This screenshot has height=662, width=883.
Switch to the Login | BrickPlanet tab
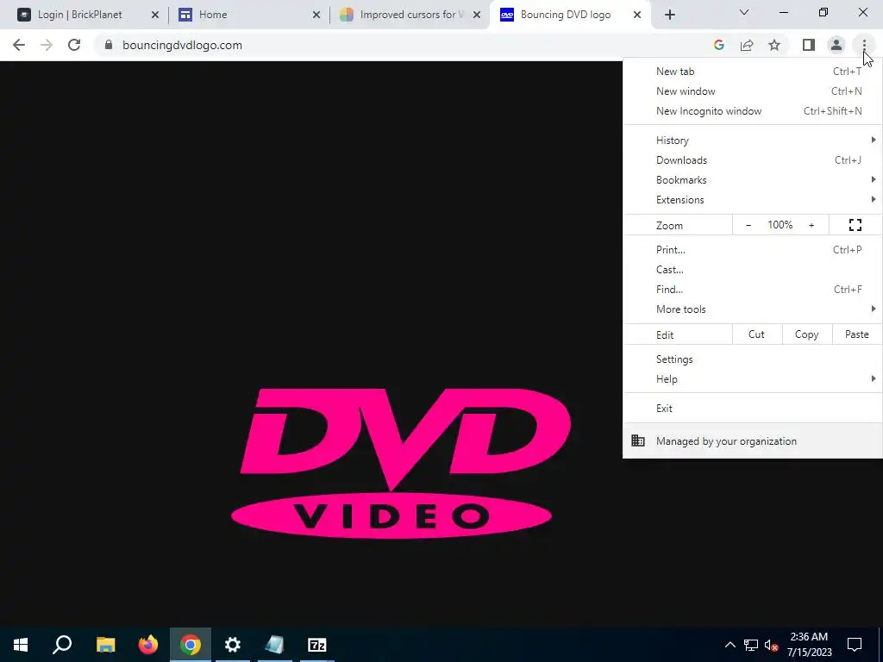tap(79, 15)
